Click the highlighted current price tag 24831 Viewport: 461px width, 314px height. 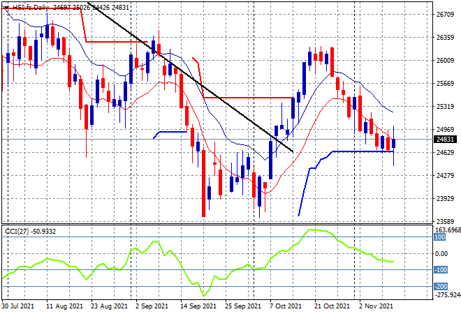pos(445,140)
